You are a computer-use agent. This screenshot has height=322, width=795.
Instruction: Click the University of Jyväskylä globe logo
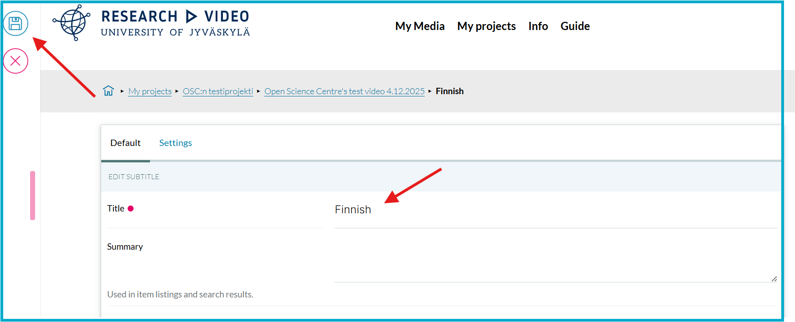(x=72, y=23)
